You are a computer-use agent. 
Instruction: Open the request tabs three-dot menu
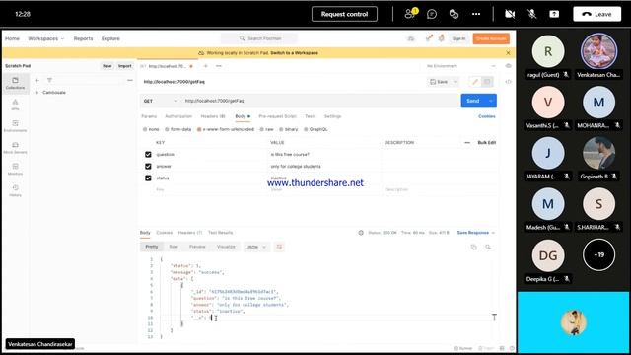point(219,66)
